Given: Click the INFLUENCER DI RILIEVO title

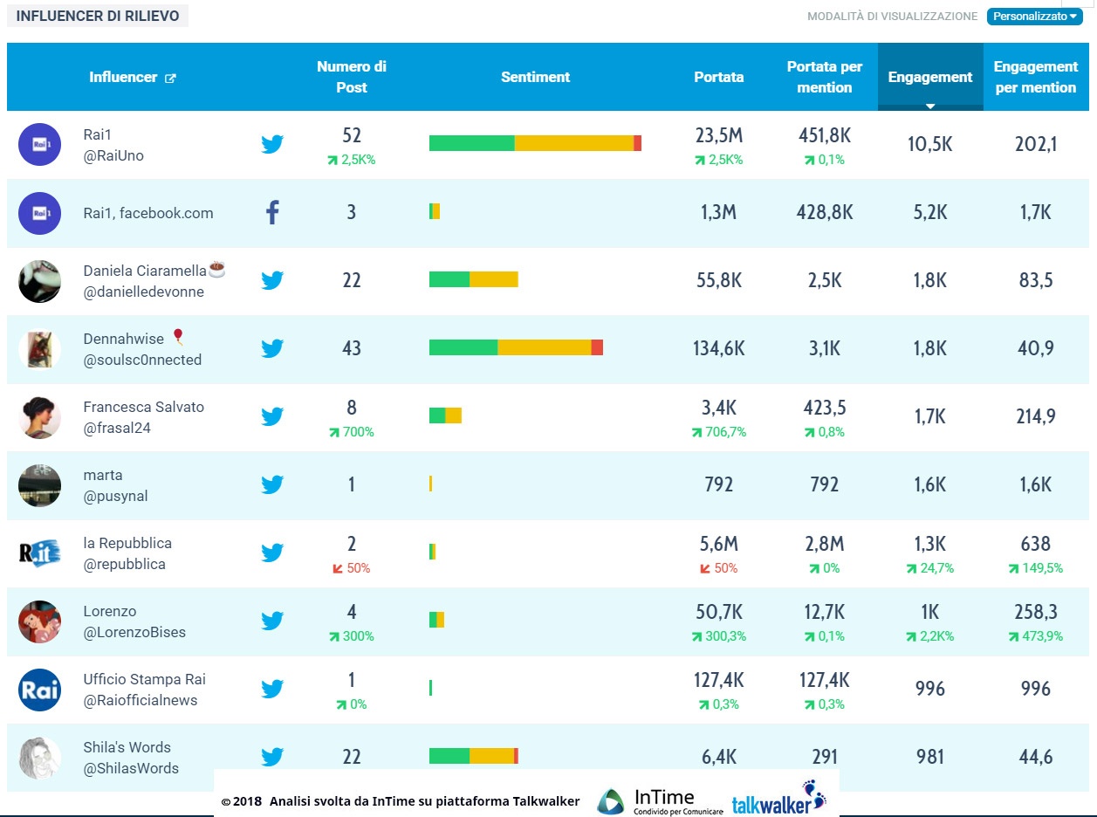Looking at the screenshot, I should pos(98,16).
